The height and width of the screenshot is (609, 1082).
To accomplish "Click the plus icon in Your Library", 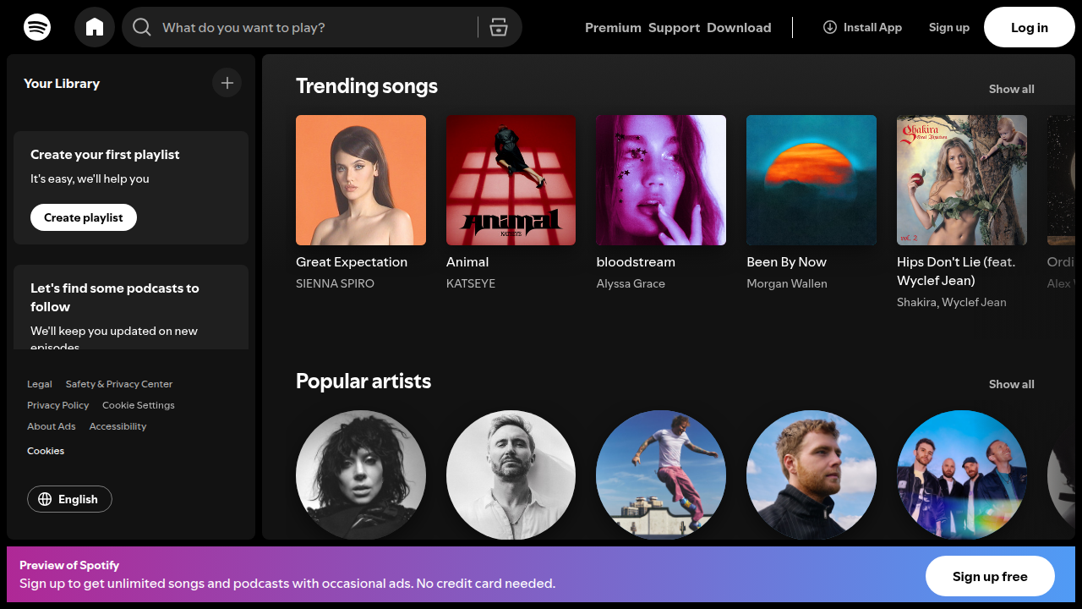I will pyautogui.click(x=227, y=83).
